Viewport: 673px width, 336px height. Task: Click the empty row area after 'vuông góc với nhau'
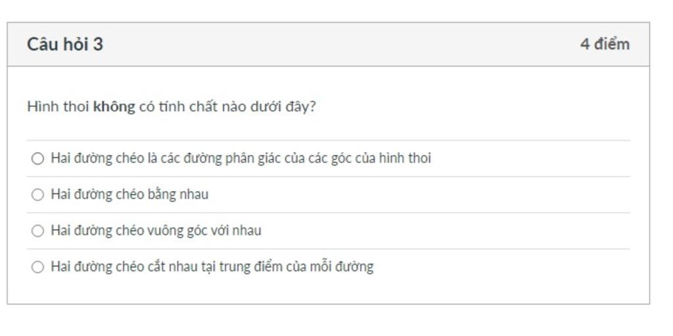pos(445,230)
